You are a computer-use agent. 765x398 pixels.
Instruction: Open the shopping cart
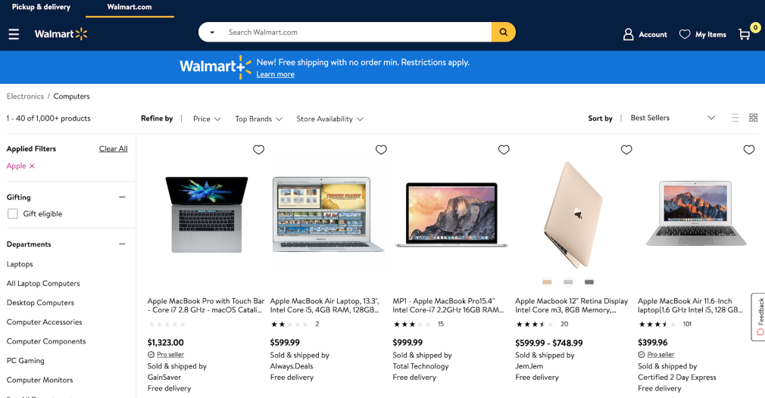[745, 34]
